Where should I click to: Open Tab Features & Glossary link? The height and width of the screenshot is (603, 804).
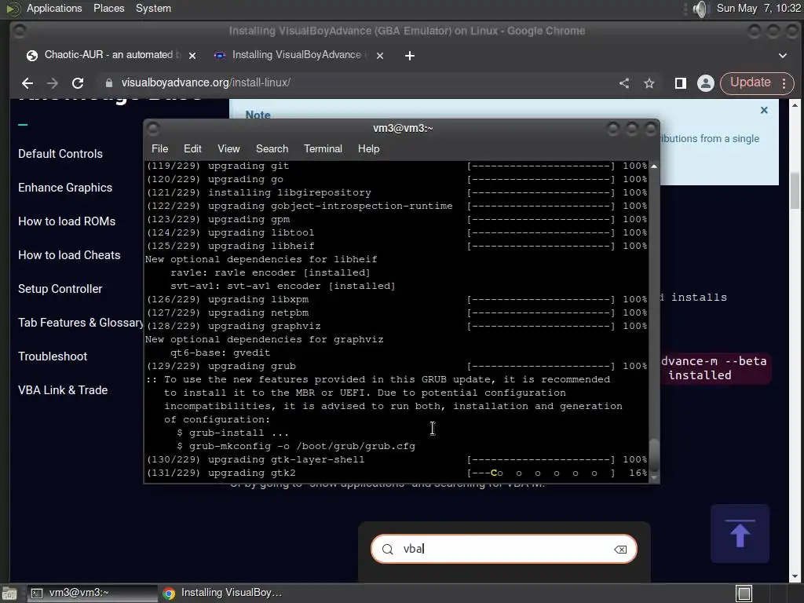[81, 323]
